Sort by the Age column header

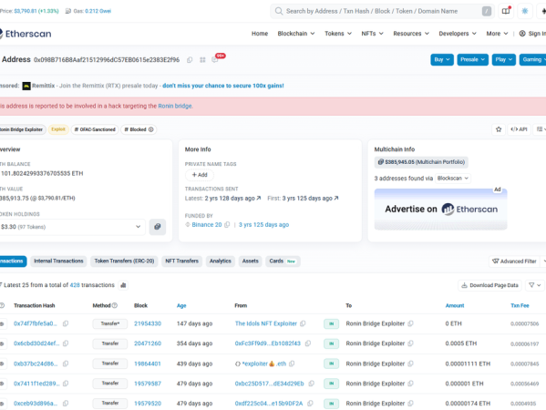coord(181,305)
